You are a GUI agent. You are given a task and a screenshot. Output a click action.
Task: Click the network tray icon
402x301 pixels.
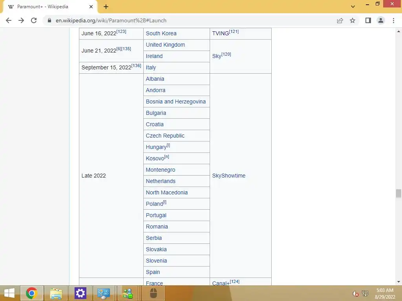(365, 294)
